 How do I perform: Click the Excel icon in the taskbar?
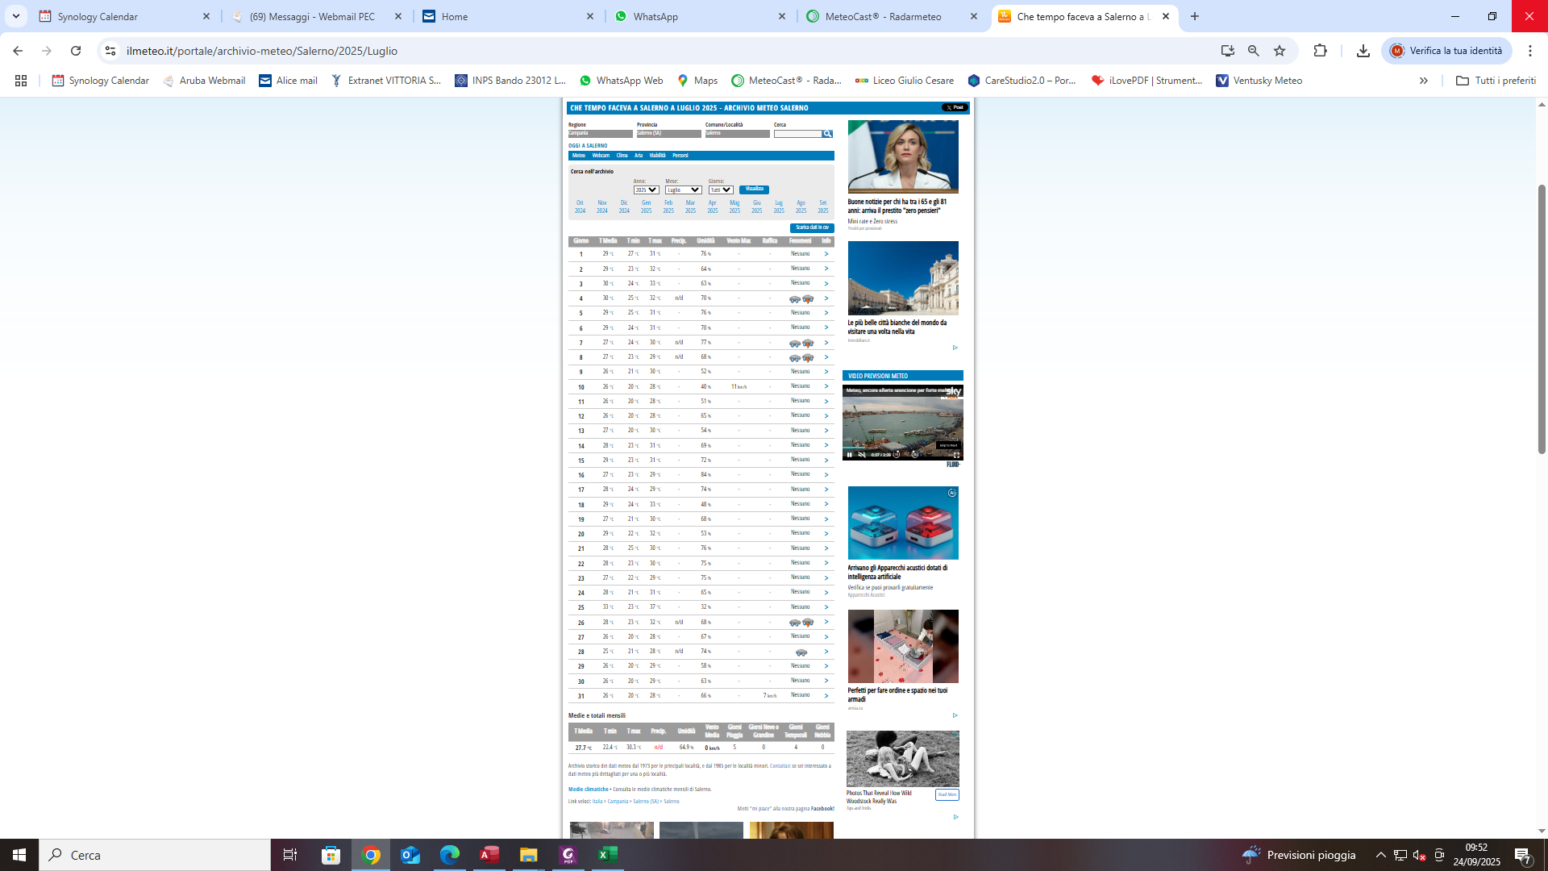point(606,855)
